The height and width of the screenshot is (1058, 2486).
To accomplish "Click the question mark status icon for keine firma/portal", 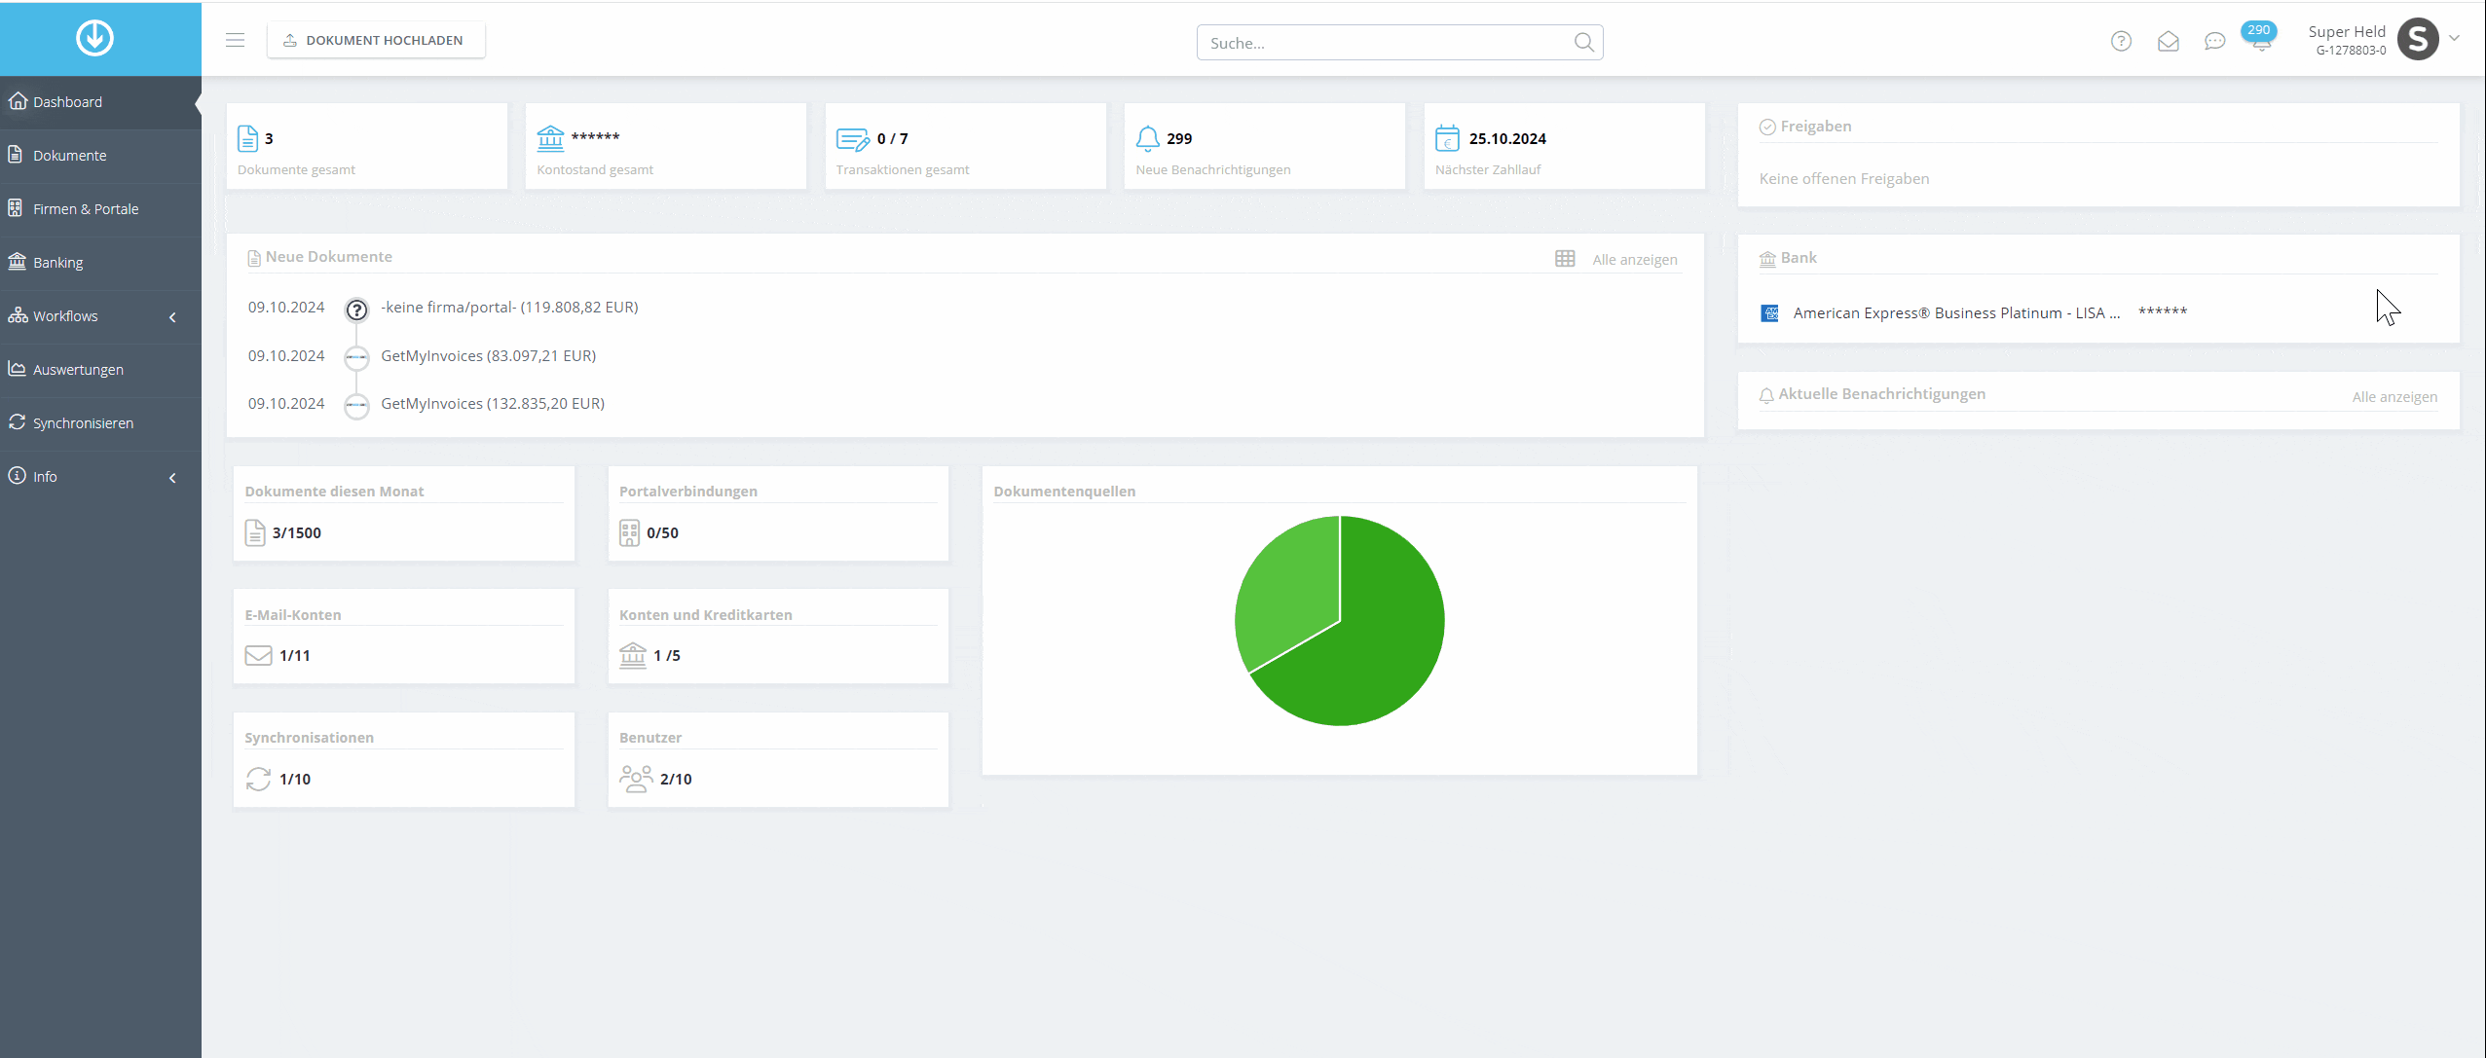I will click(357, 310).
